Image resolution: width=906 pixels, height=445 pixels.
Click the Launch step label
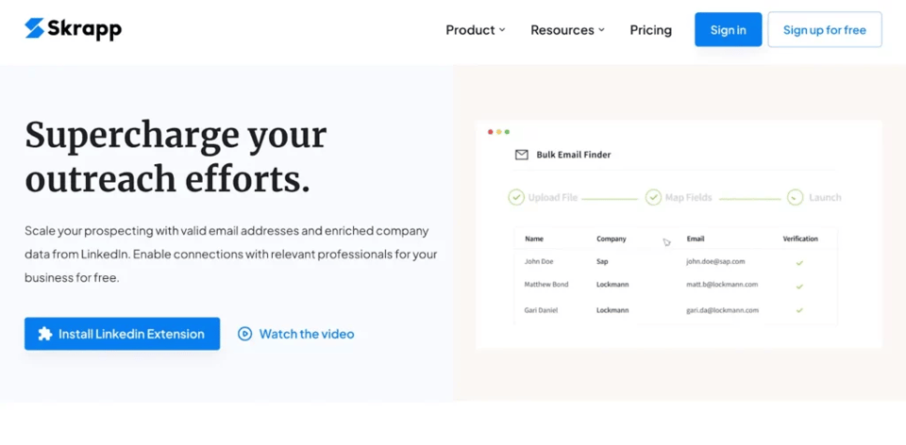pyautogui.click(x=825, y=197)
